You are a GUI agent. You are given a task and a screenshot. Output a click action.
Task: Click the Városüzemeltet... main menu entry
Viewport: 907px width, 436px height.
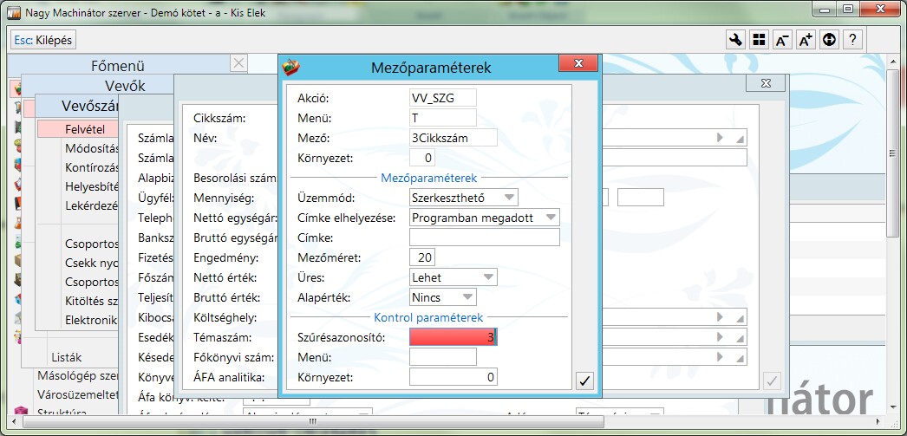coord(78,395)
